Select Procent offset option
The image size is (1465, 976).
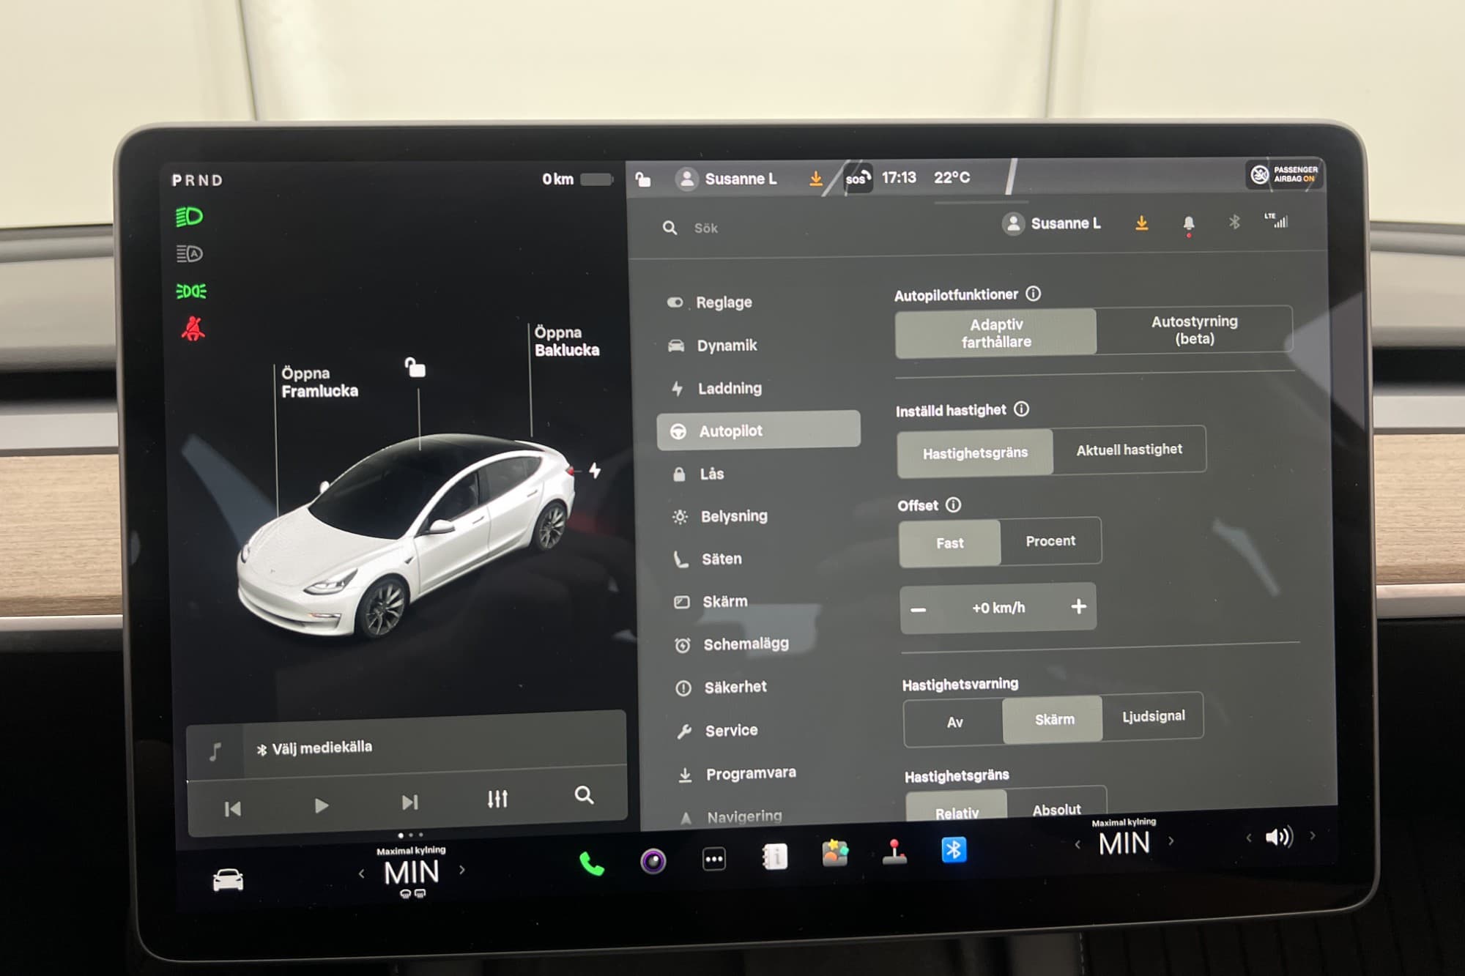pyautogui.click(x=1050, y=540)
